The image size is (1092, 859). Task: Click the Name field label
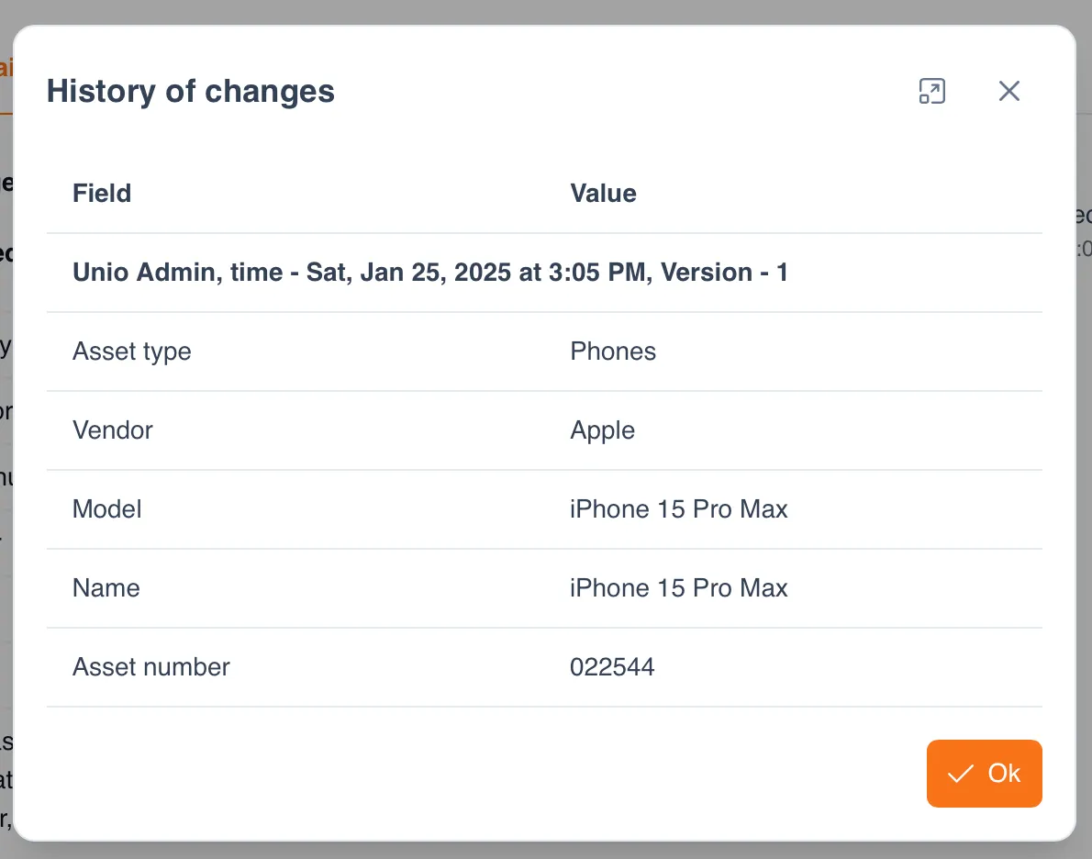[106, 588]
